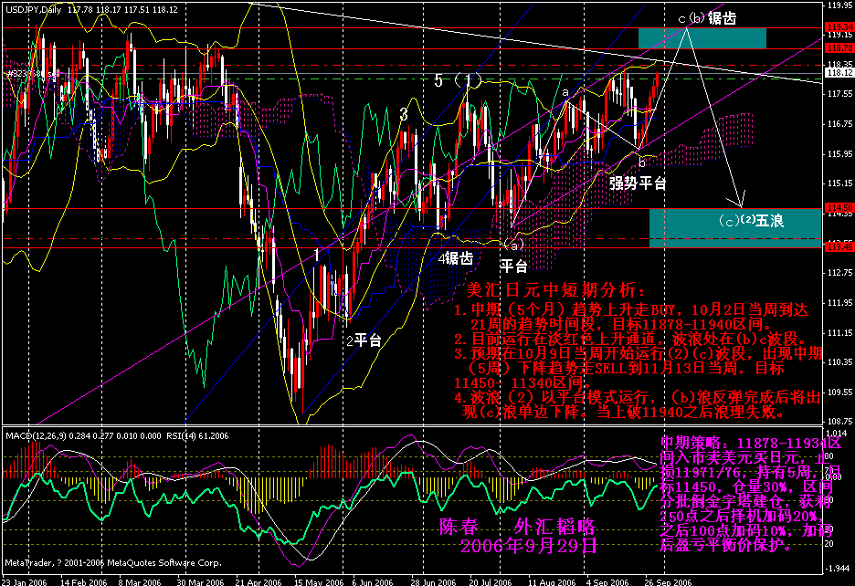Click the 113.45 red price tag

click(839, 246)
